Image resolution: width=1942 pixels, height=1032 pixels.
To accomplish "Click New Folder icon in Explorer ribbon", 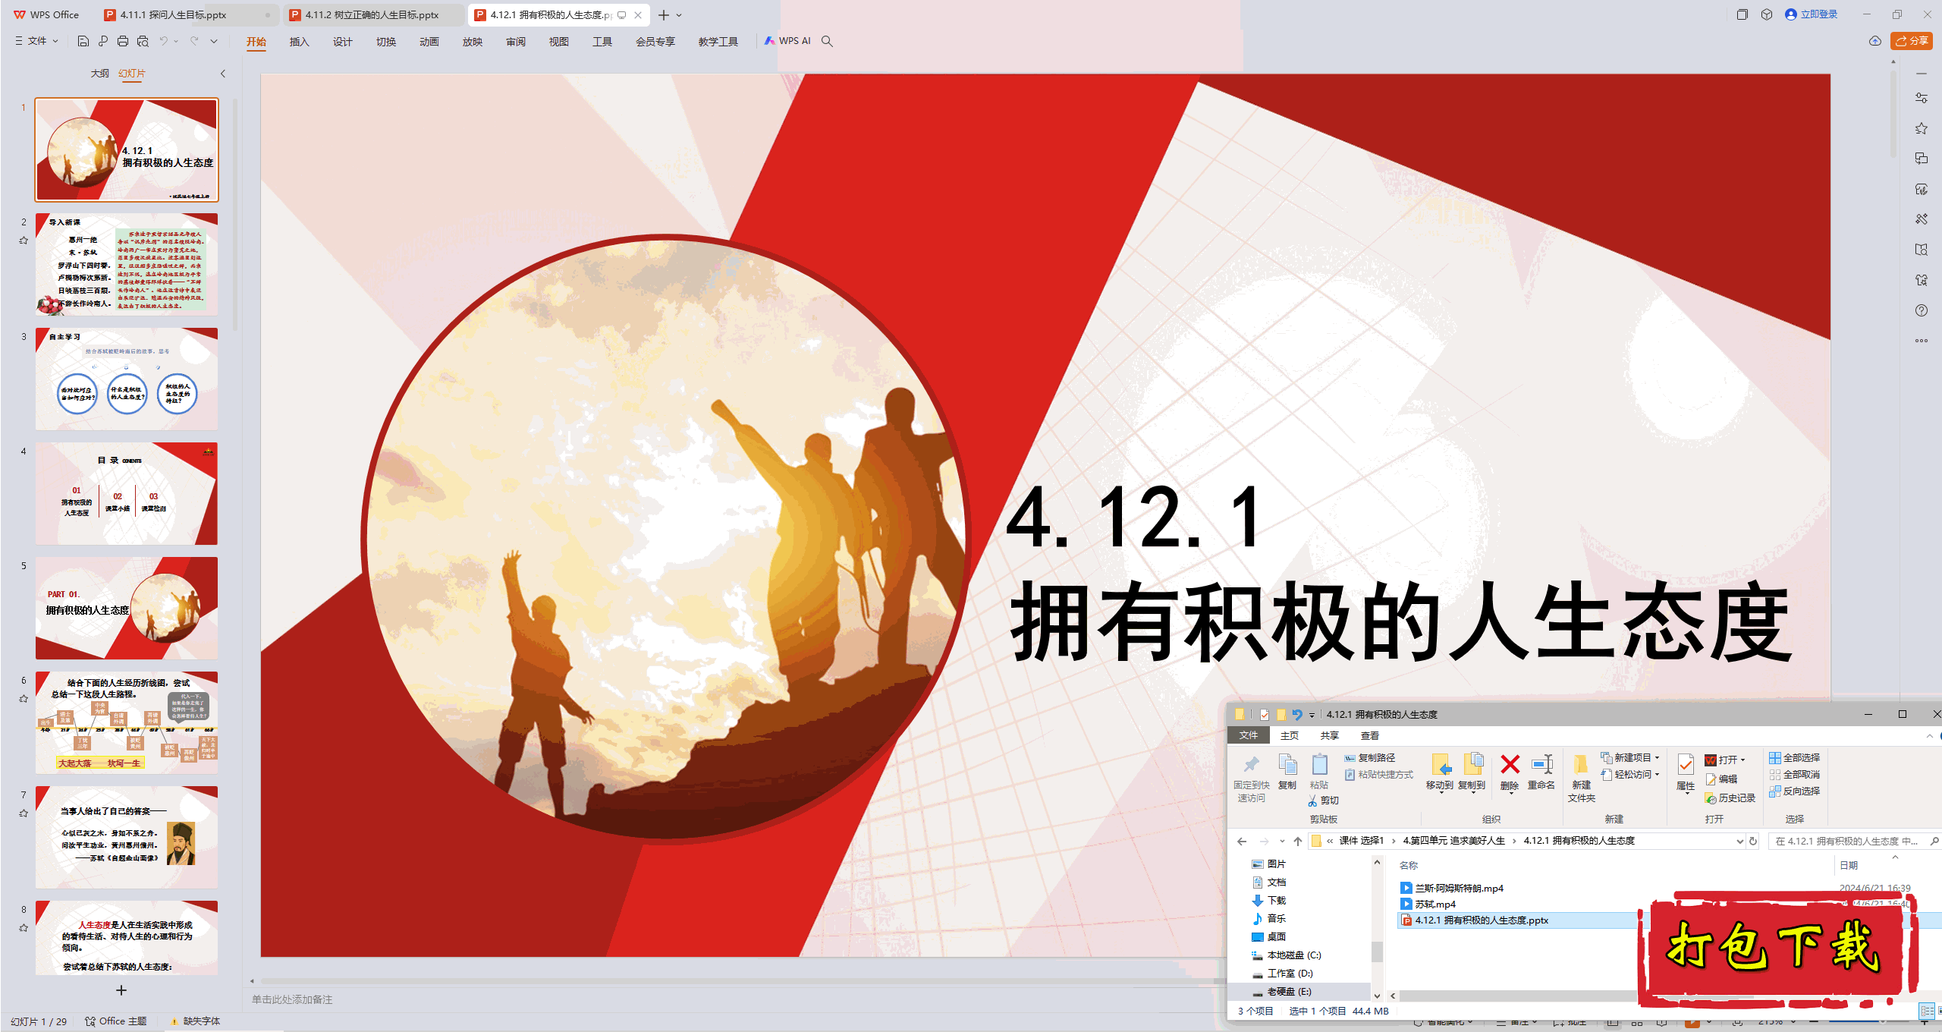I will click(1581, 764).
